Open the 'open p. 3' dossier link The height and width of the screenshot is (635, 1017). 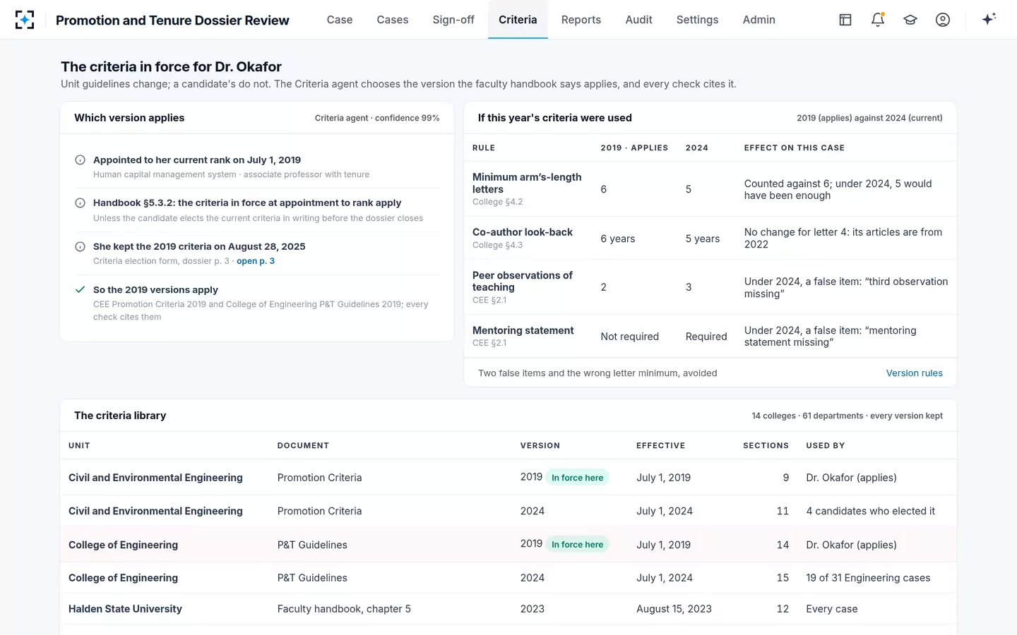256,261
